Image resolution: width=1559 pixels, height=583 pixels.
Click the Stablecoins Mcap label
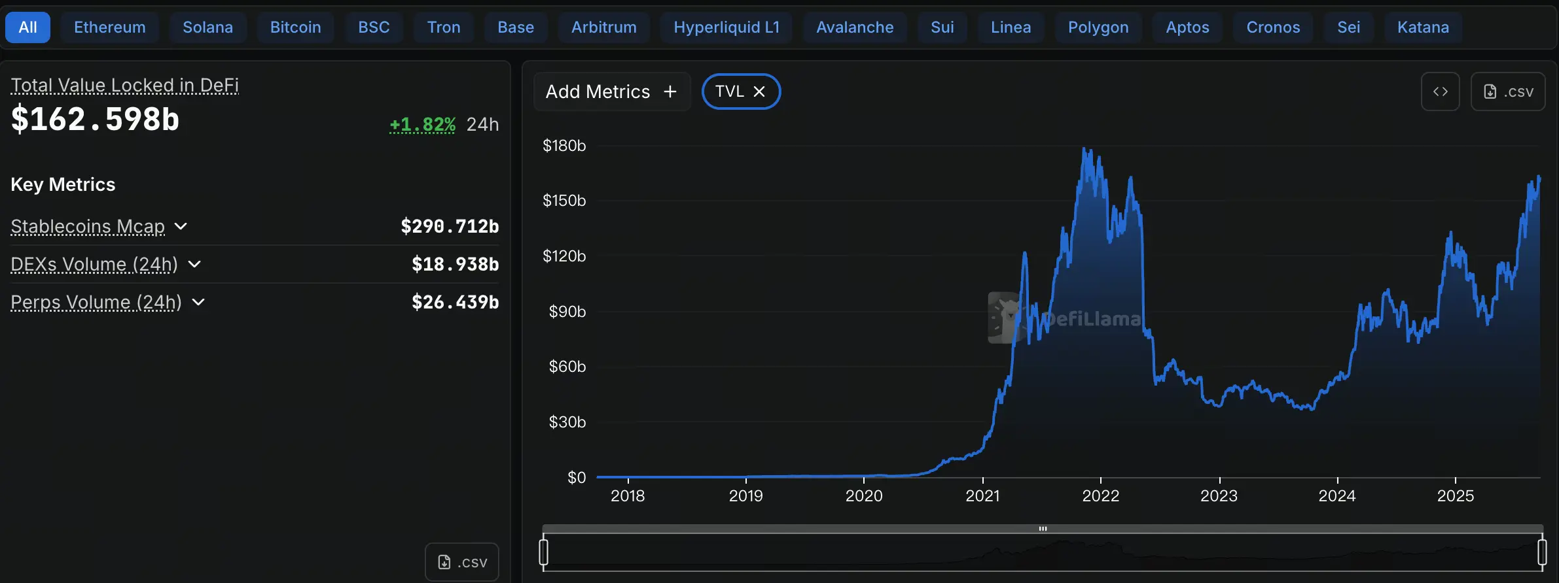coord(88,226)
